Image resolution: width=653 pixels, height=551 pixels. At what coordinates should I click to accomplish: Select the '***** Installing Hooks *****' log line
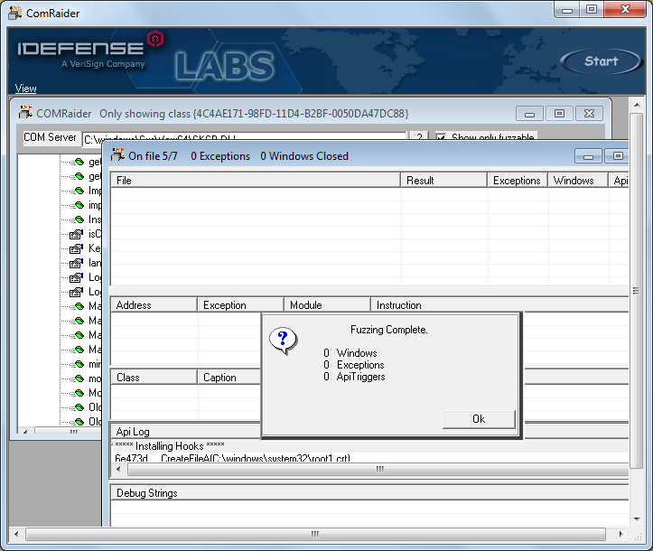coord(170,445)
